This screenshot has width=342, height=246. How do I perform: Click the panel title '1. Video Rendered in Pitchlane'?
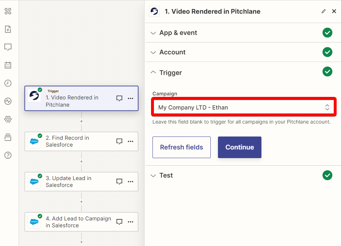point(213,12)
